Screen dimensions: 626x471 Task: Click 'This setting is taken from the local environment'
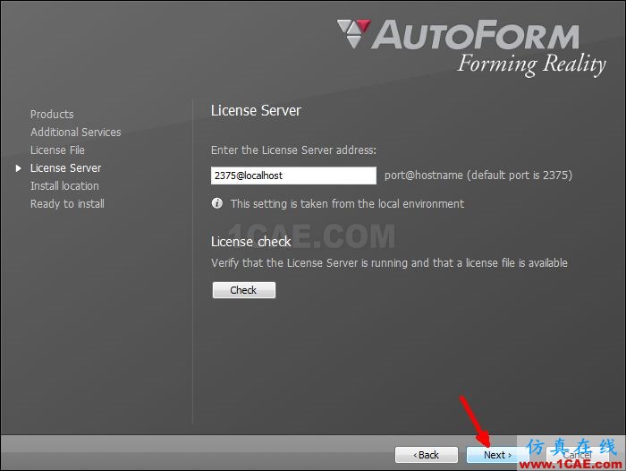(347, 204)
